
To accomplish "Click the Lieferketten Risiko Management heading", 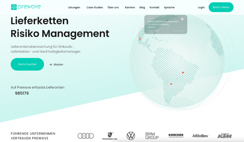I will (x=60, y=27).
